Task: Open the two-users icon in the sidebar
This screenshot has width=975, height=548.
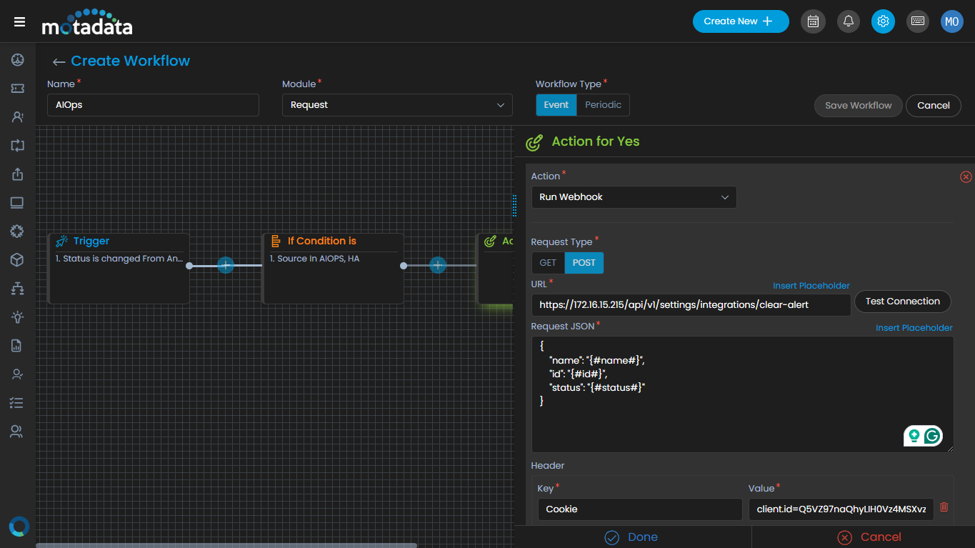Action: [x=17, y=432]
